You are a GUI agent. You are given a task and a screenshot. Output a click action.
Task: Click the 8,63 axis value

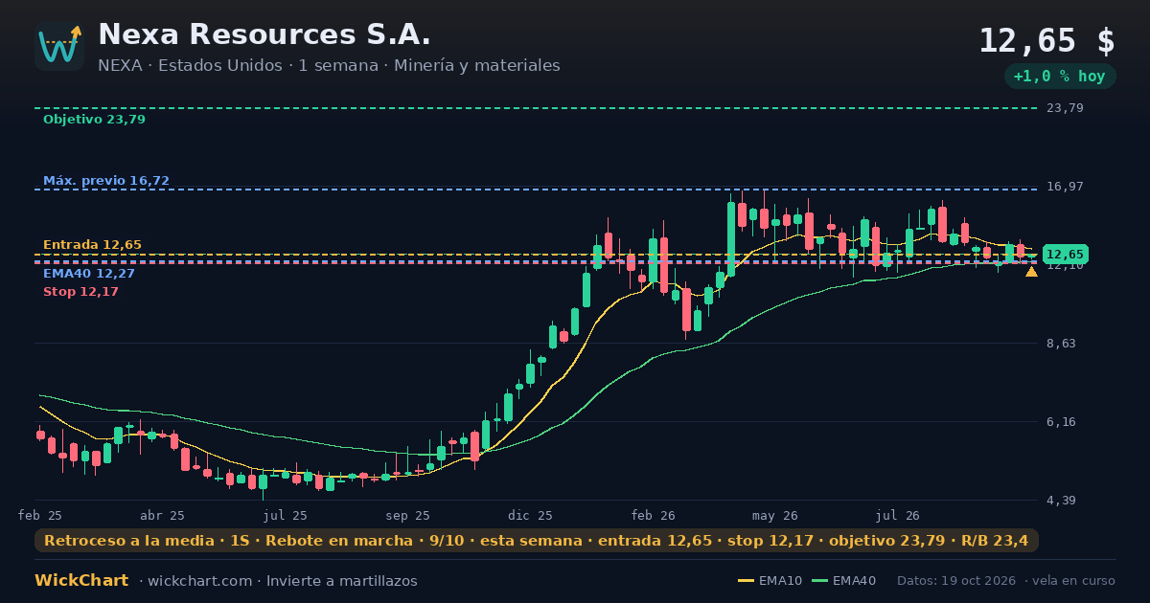pyautogui.click(x=1061, y=344)
